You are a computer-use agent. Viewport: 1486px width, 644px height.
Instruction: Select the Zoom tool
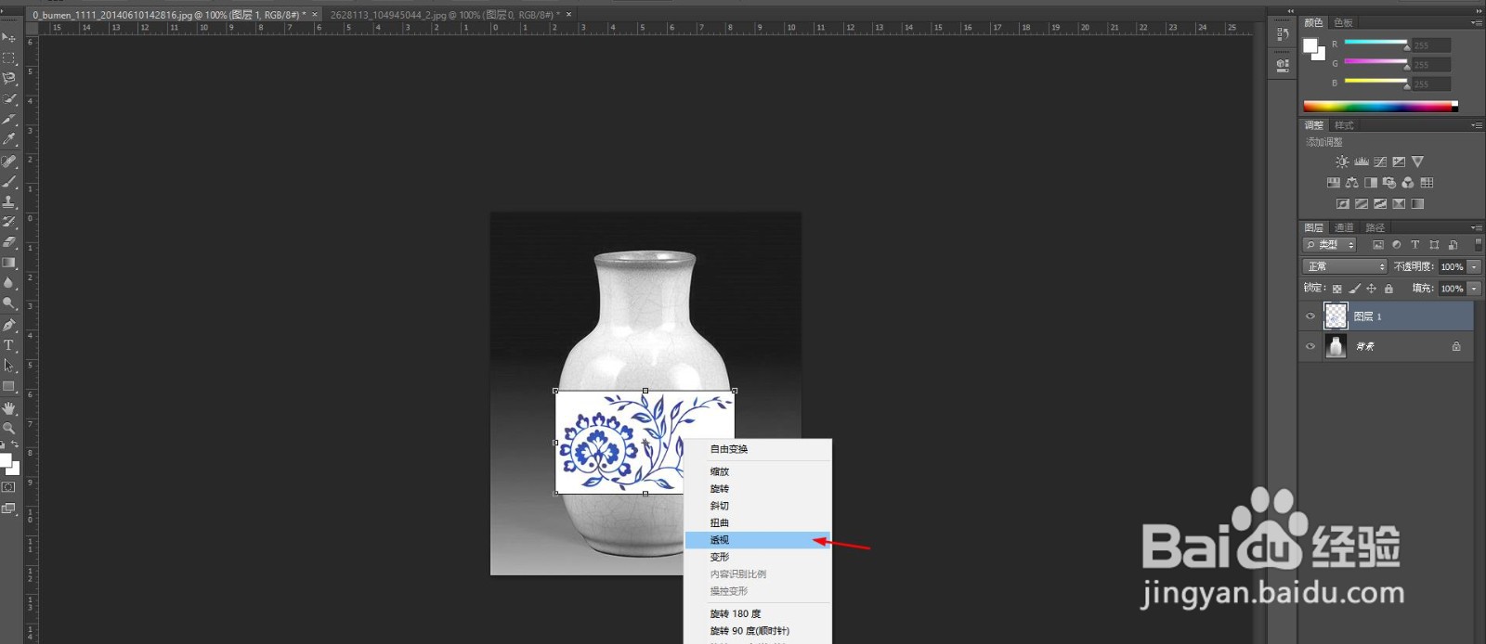tap(9, 429)
